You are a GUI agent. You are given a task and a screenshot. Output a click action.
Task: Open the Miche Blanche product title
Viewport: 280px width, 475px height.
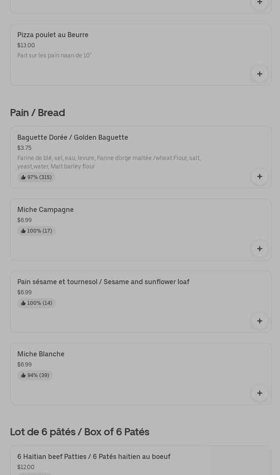point(41,354)
